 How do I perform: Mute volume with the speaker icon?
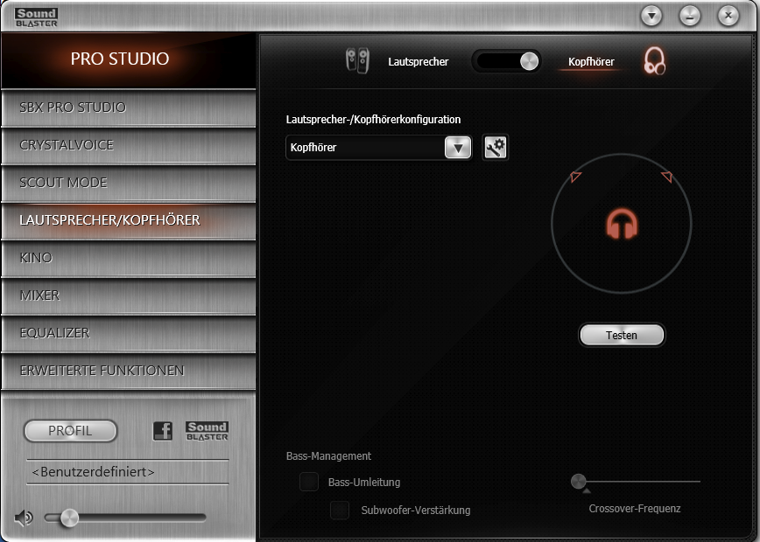[24, 518]
